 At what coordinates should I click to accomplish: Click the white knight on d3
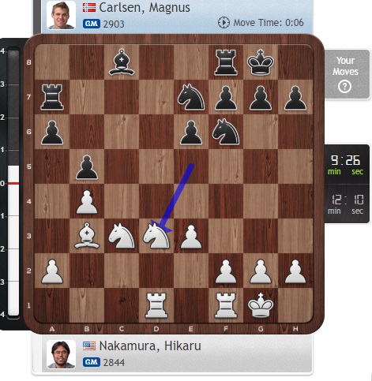[x=156, y=236]
